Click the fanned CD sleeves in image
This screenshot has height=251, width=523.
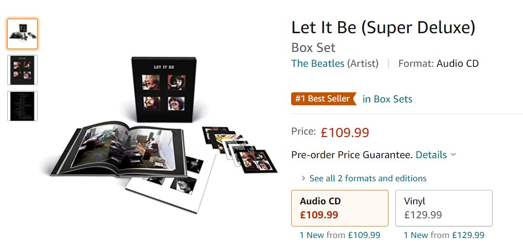click(x=239, y=149)
